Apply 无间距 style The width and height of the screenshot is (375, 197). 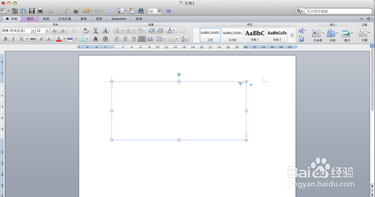(232, 35)
